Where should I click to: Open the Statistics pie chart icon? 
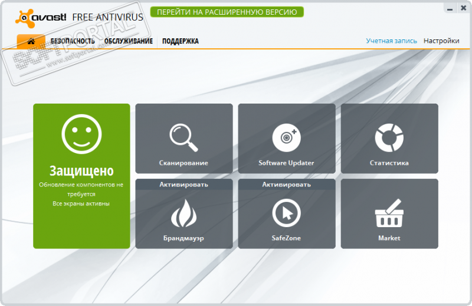coord(389,138)
